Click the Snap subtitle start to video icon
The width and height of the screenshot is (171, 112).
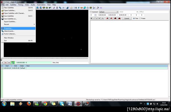coord(38,8)
